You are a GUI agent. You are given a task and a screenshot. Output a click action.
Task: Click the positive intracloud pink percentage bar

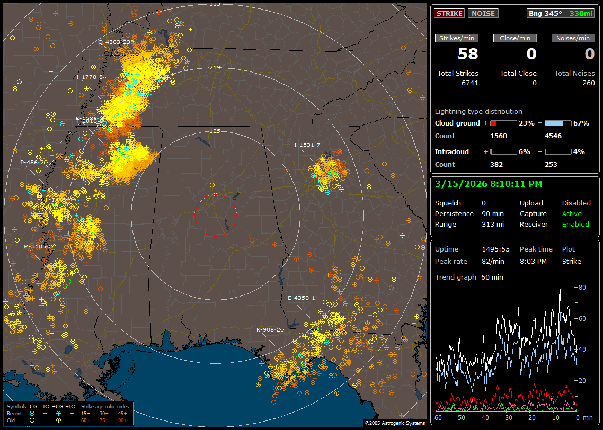[503, 151]
